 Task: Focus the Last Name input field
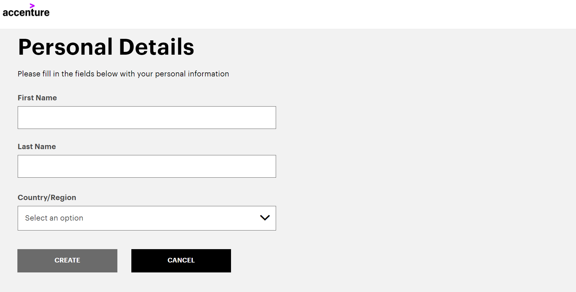point(147,166)
